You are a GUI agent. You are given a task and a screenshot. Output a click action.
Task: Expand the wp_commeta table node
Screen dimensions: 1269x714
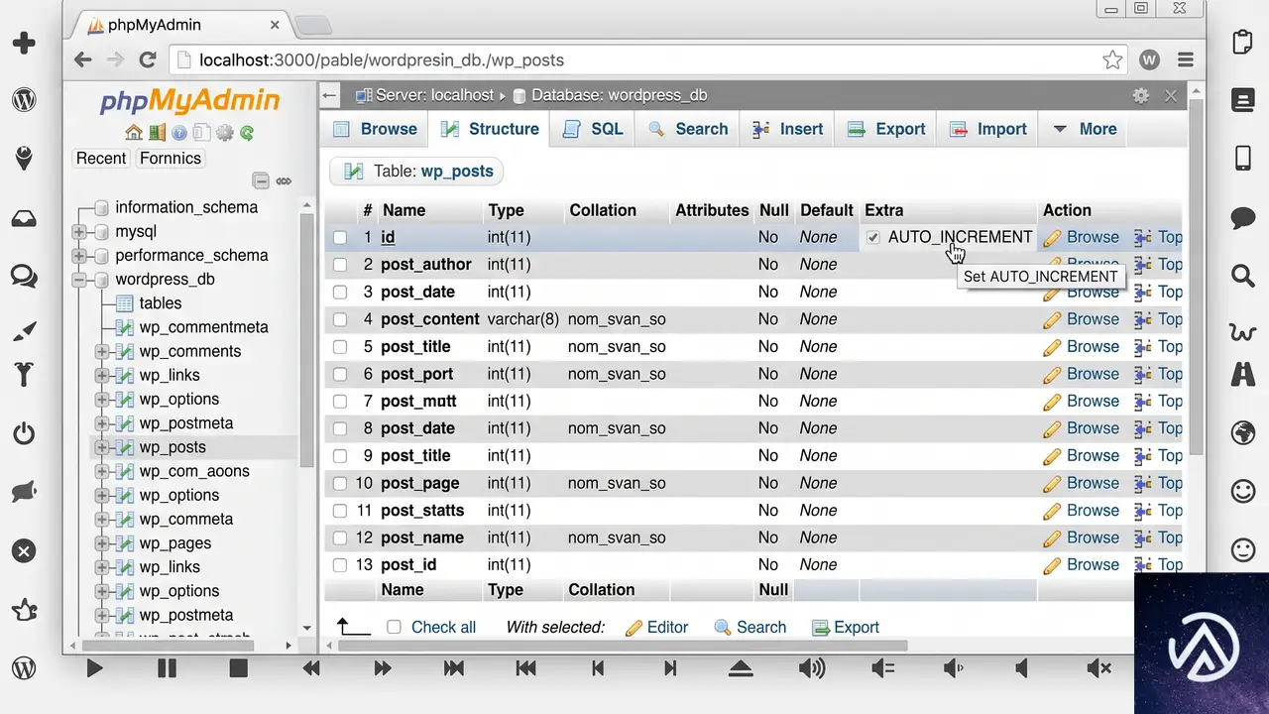pyautogui.click(x=102, y=520)
